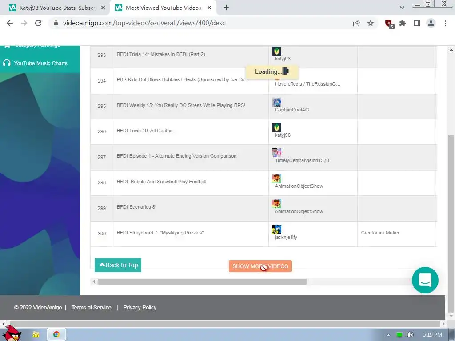
Task: Open BFDI Weekly 15 video title
Action: [181, 105]
